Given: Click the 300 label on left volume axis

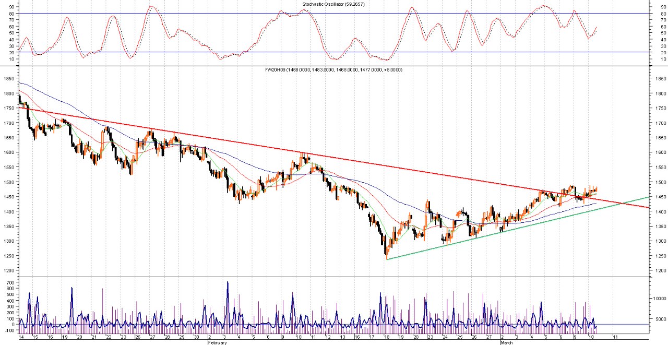Looking at the screenshot, I should click(x=10, y=306).
